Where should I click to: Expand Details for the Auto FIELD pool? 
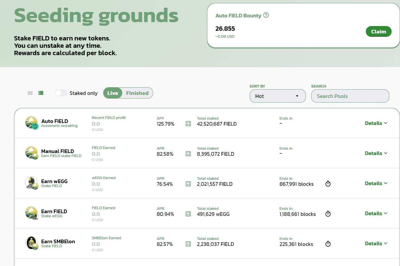376,123
